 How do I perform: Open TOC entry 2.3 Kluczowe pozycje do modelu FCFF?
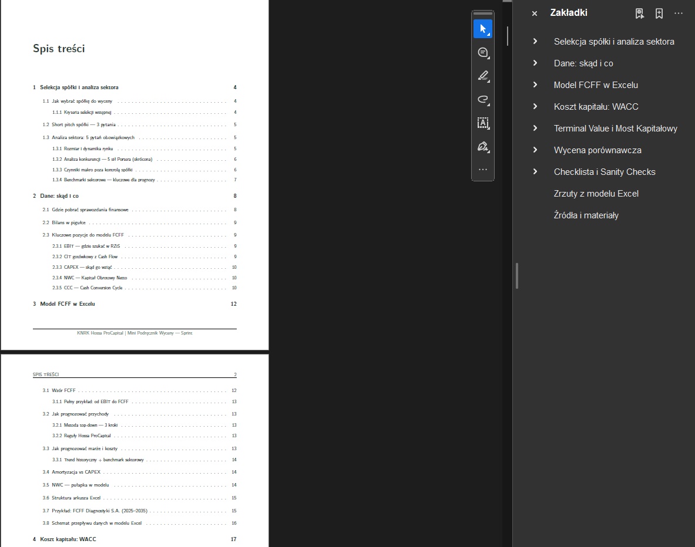[x=139, y=235]
